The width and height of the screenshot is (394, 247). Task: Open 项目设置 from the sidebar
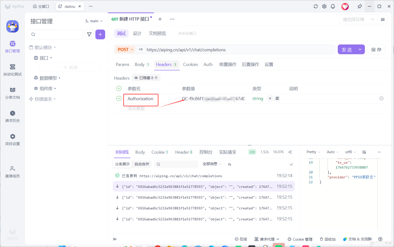click(x=12, y=139)
